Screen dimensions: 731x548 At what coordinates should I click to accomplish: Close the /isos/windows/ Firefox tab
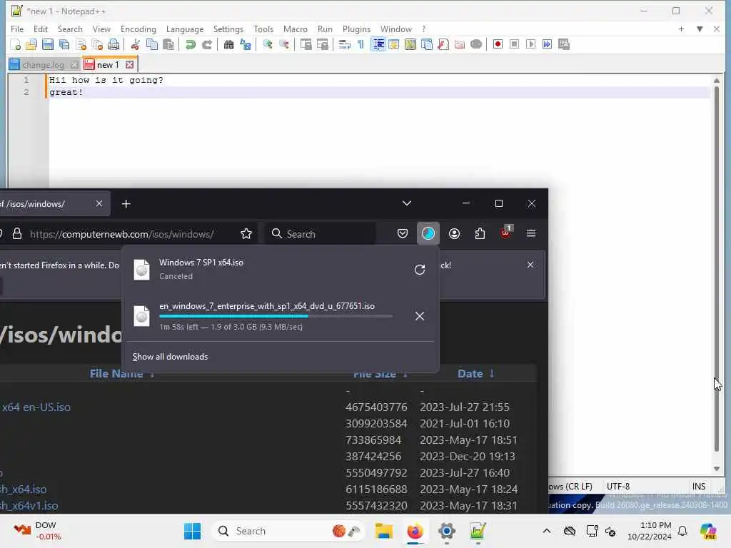tap(99, 203)
